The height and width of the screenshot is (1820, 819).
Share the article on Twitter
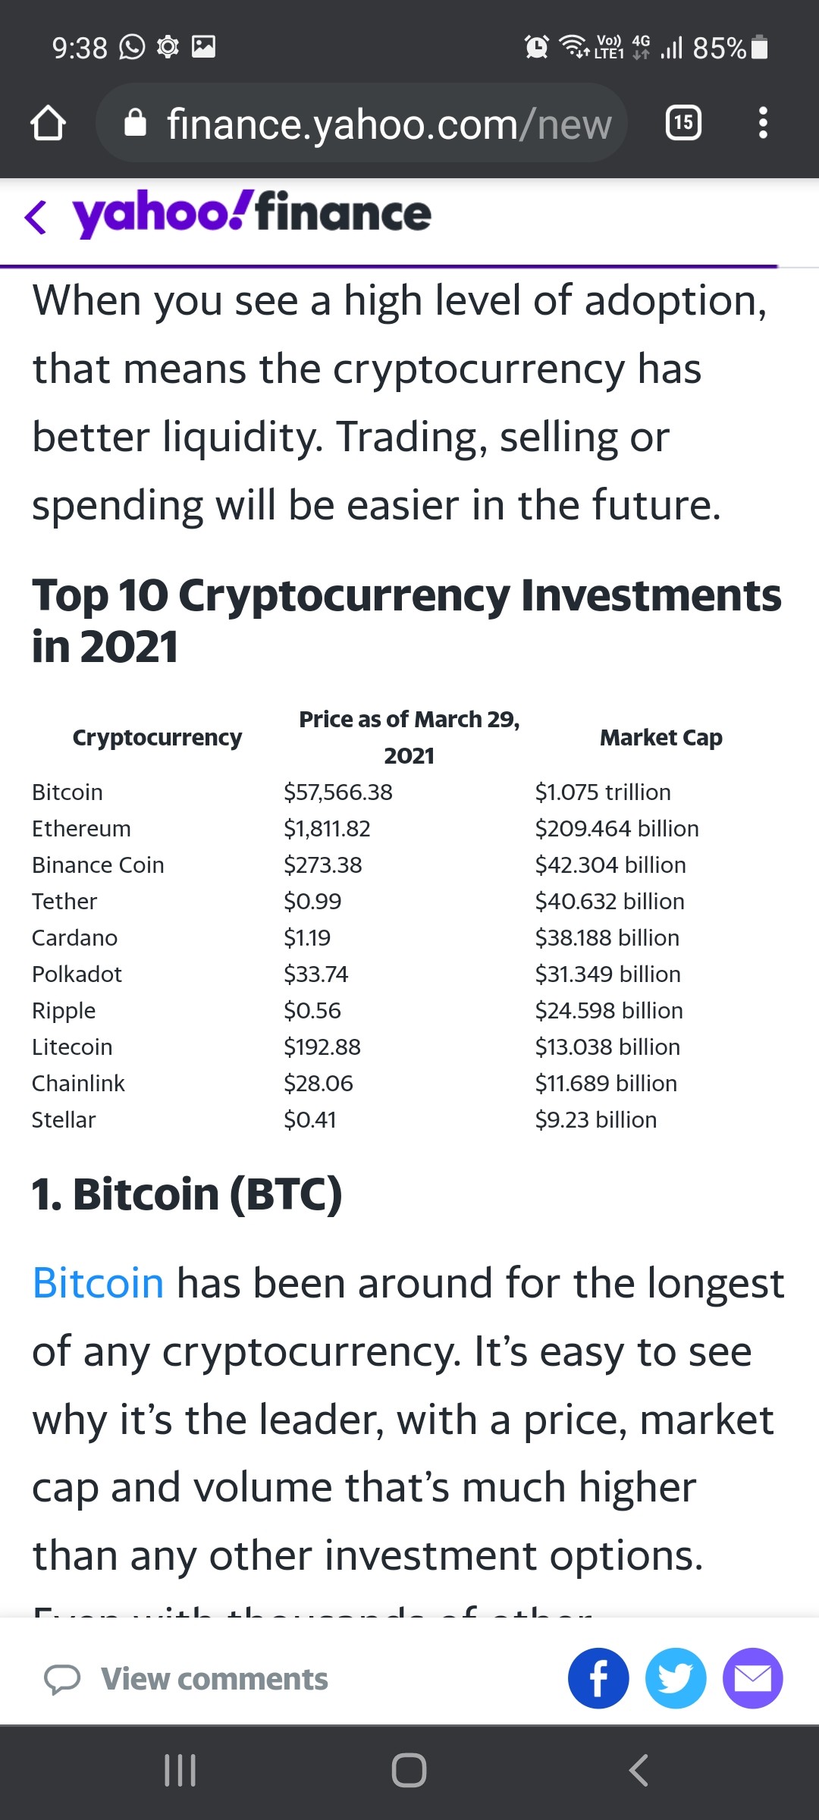tap(676, 1678)
